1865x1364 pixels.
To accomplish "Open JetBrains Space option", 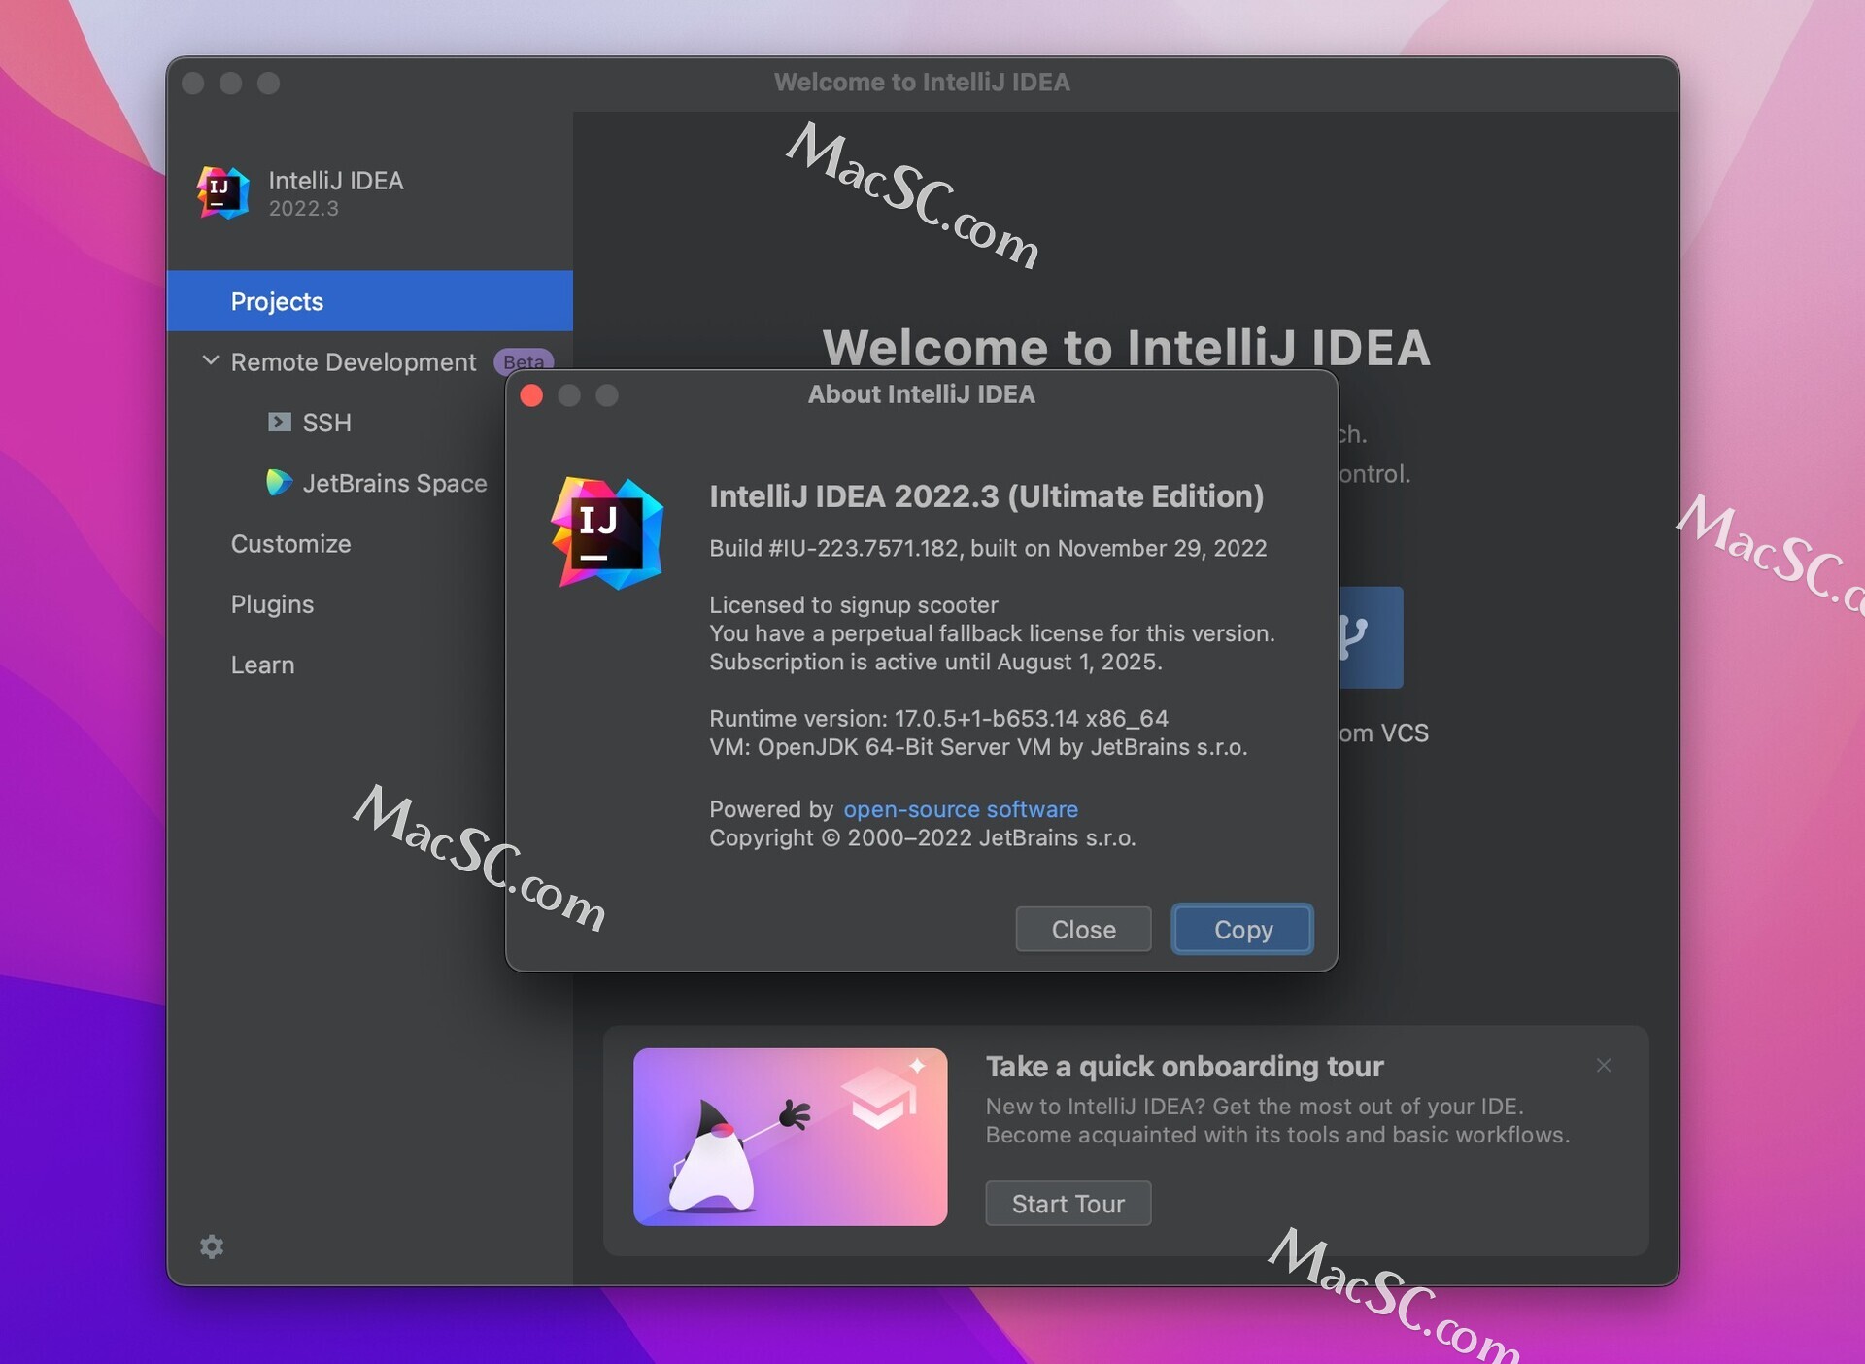I will (394, 483).
